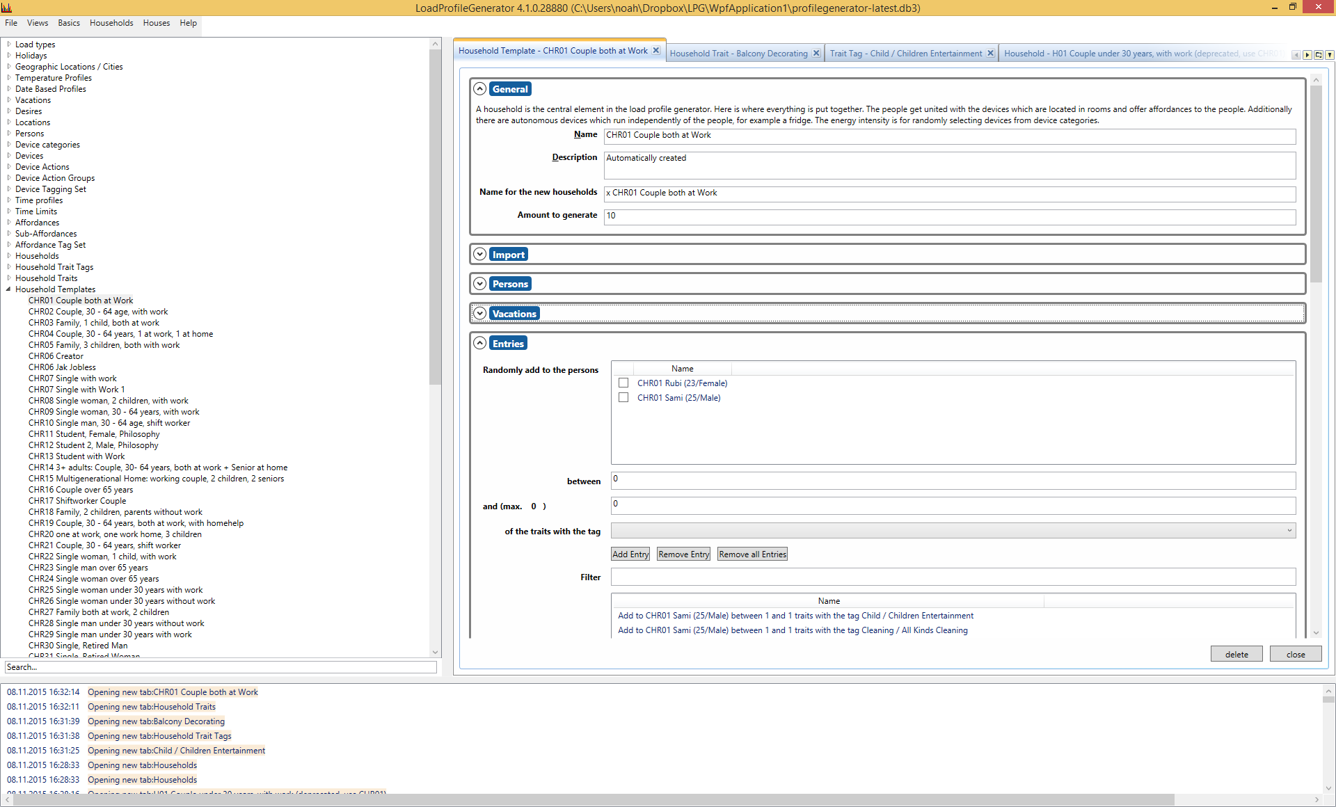This screenshot has height=807, width=1336.
Task: Click the Filter input field
Action: [953, 576]
